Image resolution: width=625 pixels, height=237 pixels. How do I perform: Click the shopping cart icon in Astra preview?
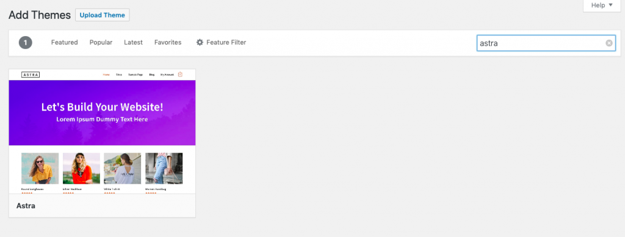click(180, 74)
